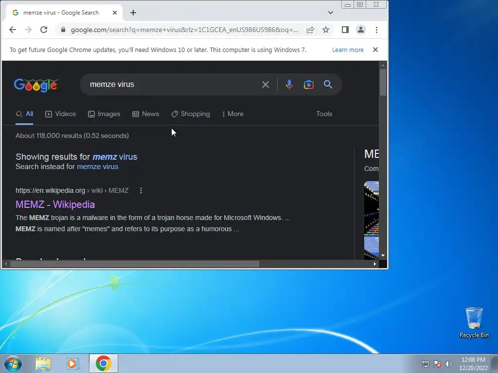The image size is (498, 373).
Task: Click the Chrome taskbar icon
Action: click(x=104, y=363)
